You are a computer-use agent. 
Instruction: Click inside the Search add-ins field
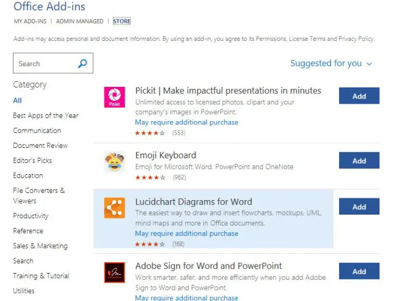click(x=45, y=63)
